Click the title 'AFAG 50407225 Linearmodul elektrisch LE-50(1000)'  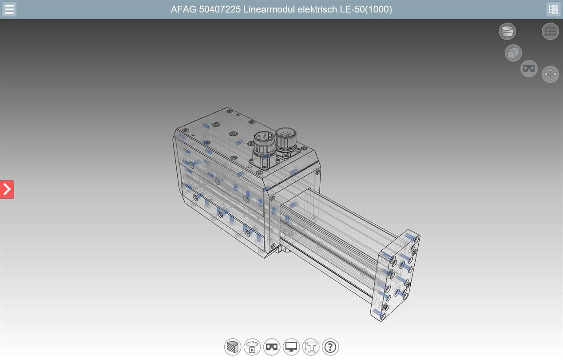[x=281, y=9]
